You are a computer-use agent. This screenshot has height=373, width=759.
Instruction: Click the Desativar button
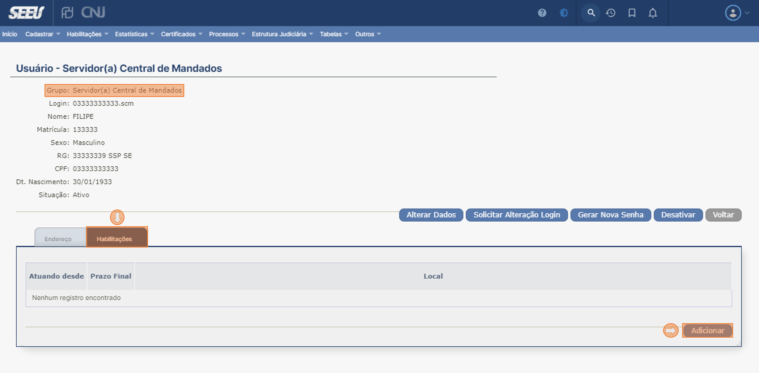(x=678, y=215)
